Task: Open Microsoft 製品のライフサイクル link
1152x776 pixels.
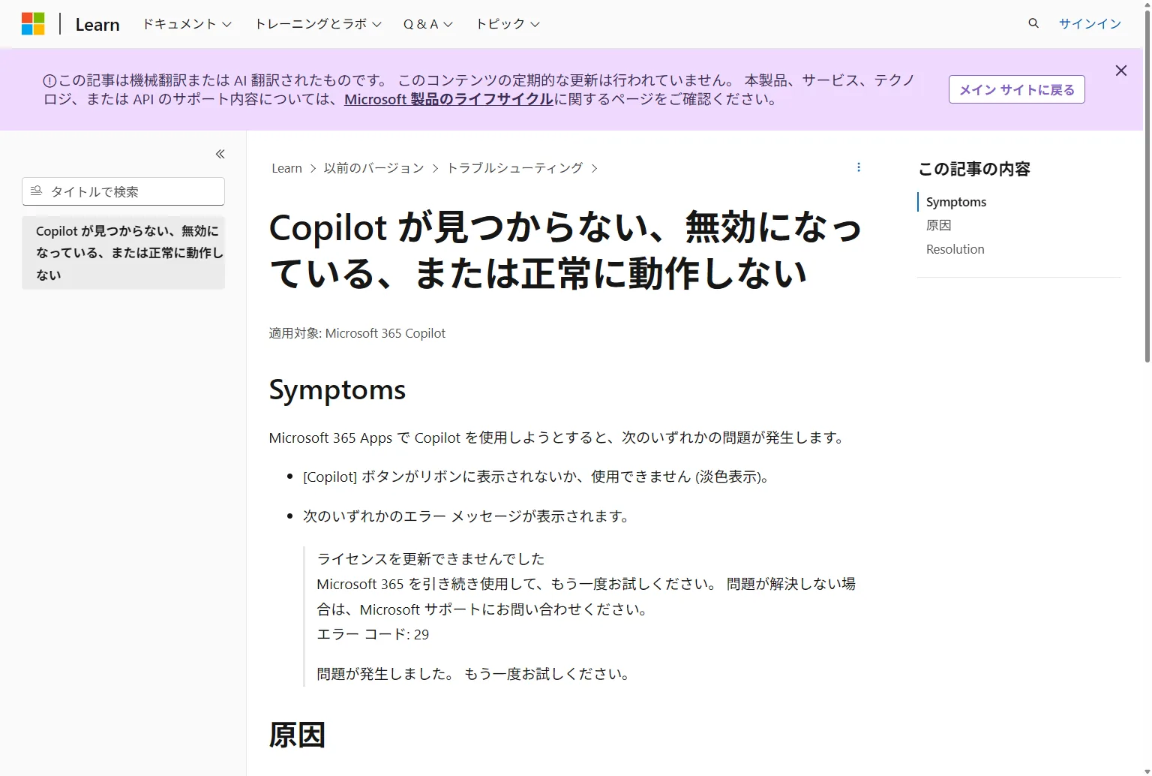Action: pyautogui.click(x=448, y=99)
